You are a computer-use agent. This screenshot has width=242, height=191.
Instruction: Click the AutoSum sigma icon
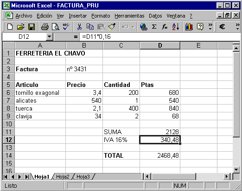pos(154,27)
